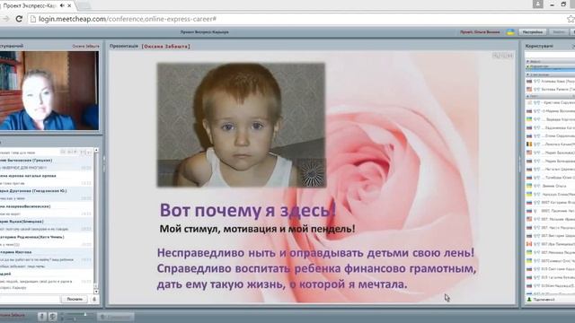Click the Подключений connected count at list bottom

[544, 300]
